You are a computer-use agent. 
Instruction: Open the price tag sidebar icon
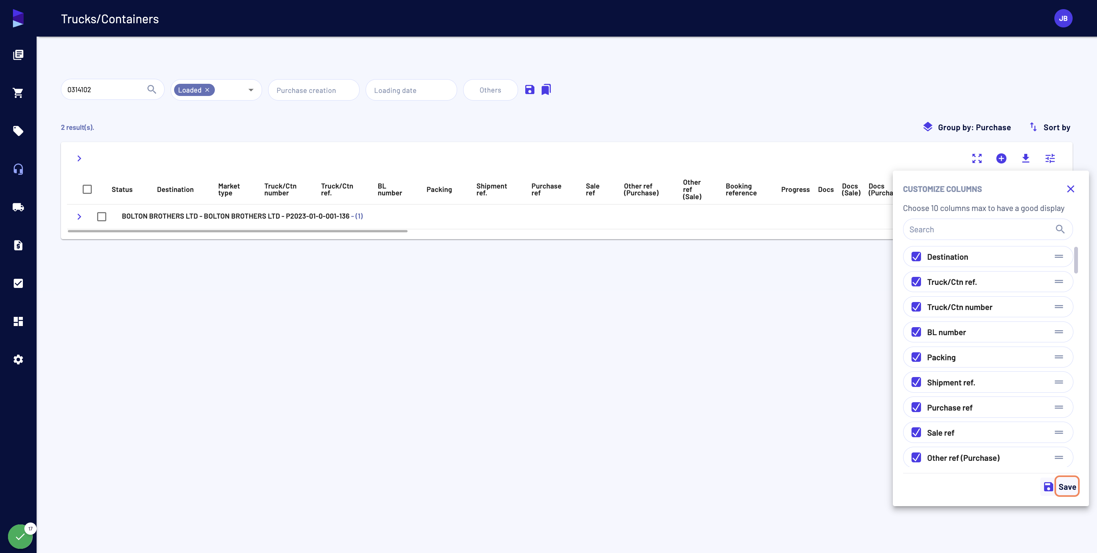pos(18,131)
